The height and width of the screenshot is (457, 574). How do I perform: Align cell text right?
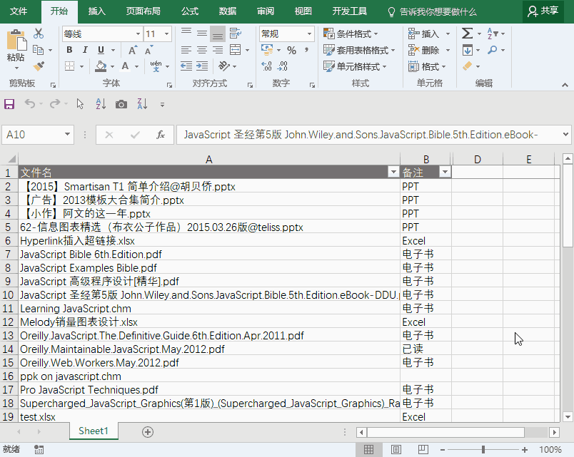pyautogui.click(x=218, y=50)
